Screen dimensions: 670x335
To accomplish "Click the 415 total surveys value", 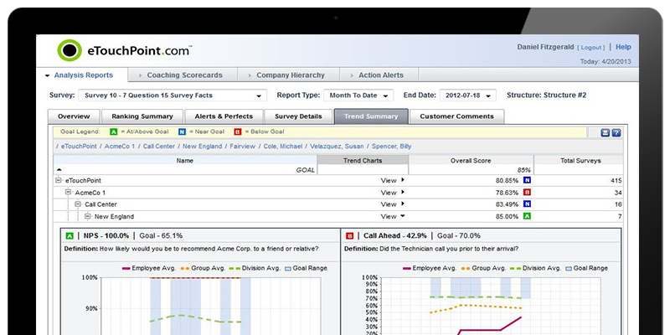I will coord(616,180).
